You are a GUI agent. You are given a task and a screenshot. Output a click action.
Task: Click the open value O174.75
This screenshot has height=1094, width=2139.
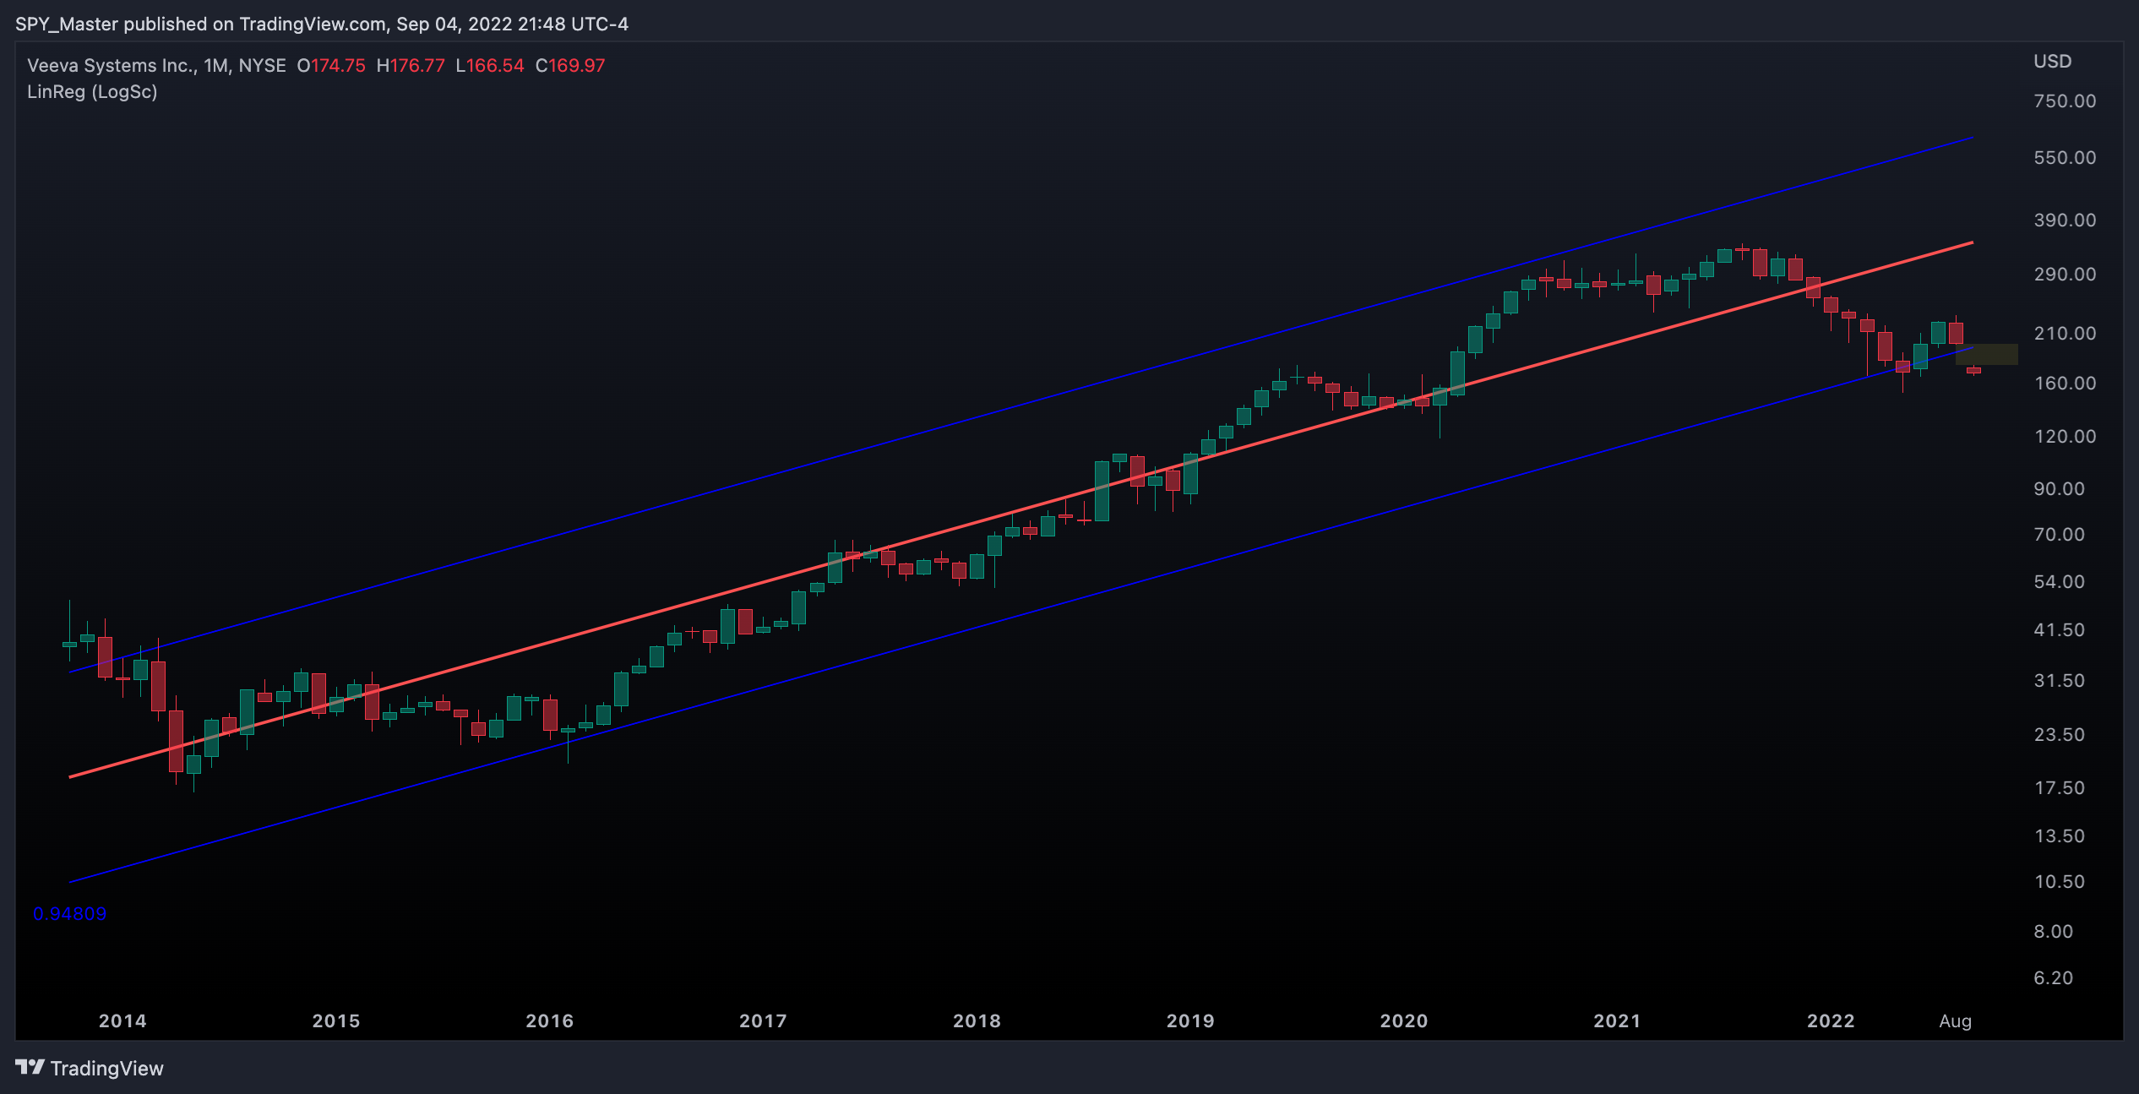331,66
